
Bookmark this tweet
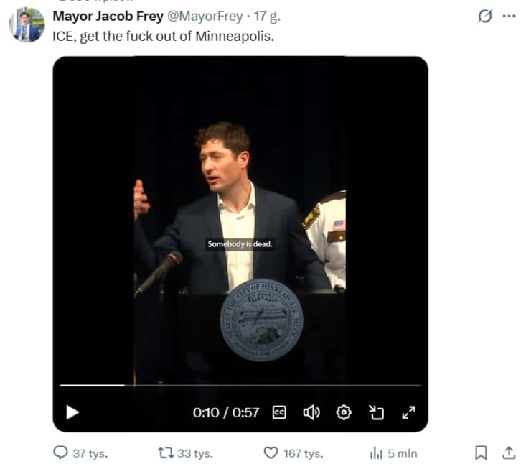coord(481,453)
